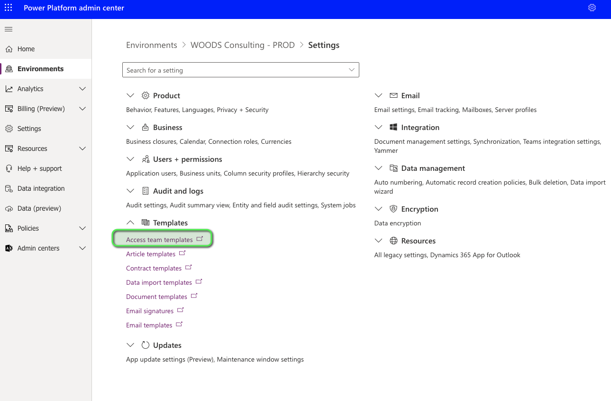Expand the Analytics sidebar chevron
Viewport: 611px width, 401px height.
click(82, 89)
